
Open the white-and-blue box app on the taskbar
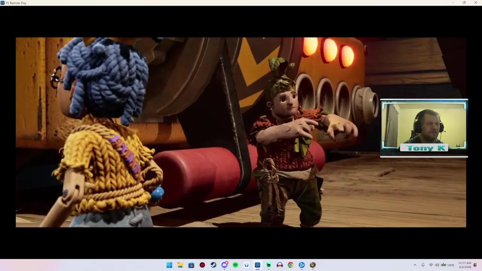coord(247,265)
